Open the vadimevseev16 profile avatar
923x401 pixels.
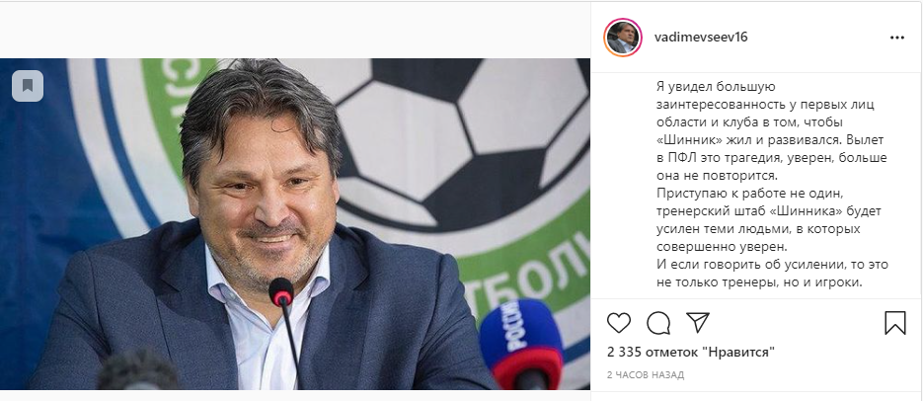623,37
